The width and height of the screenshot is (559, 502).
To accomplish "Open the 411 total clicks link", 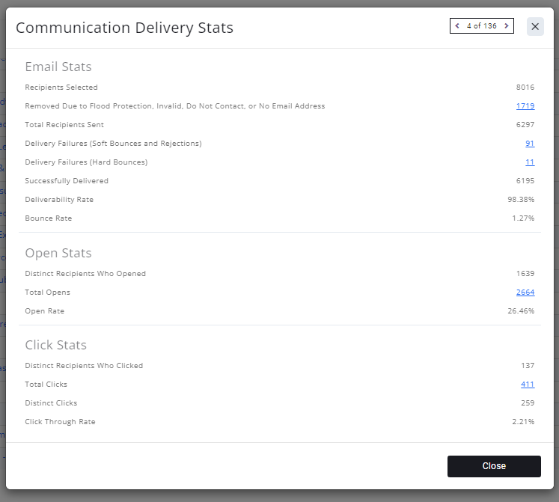I will 528,385.
